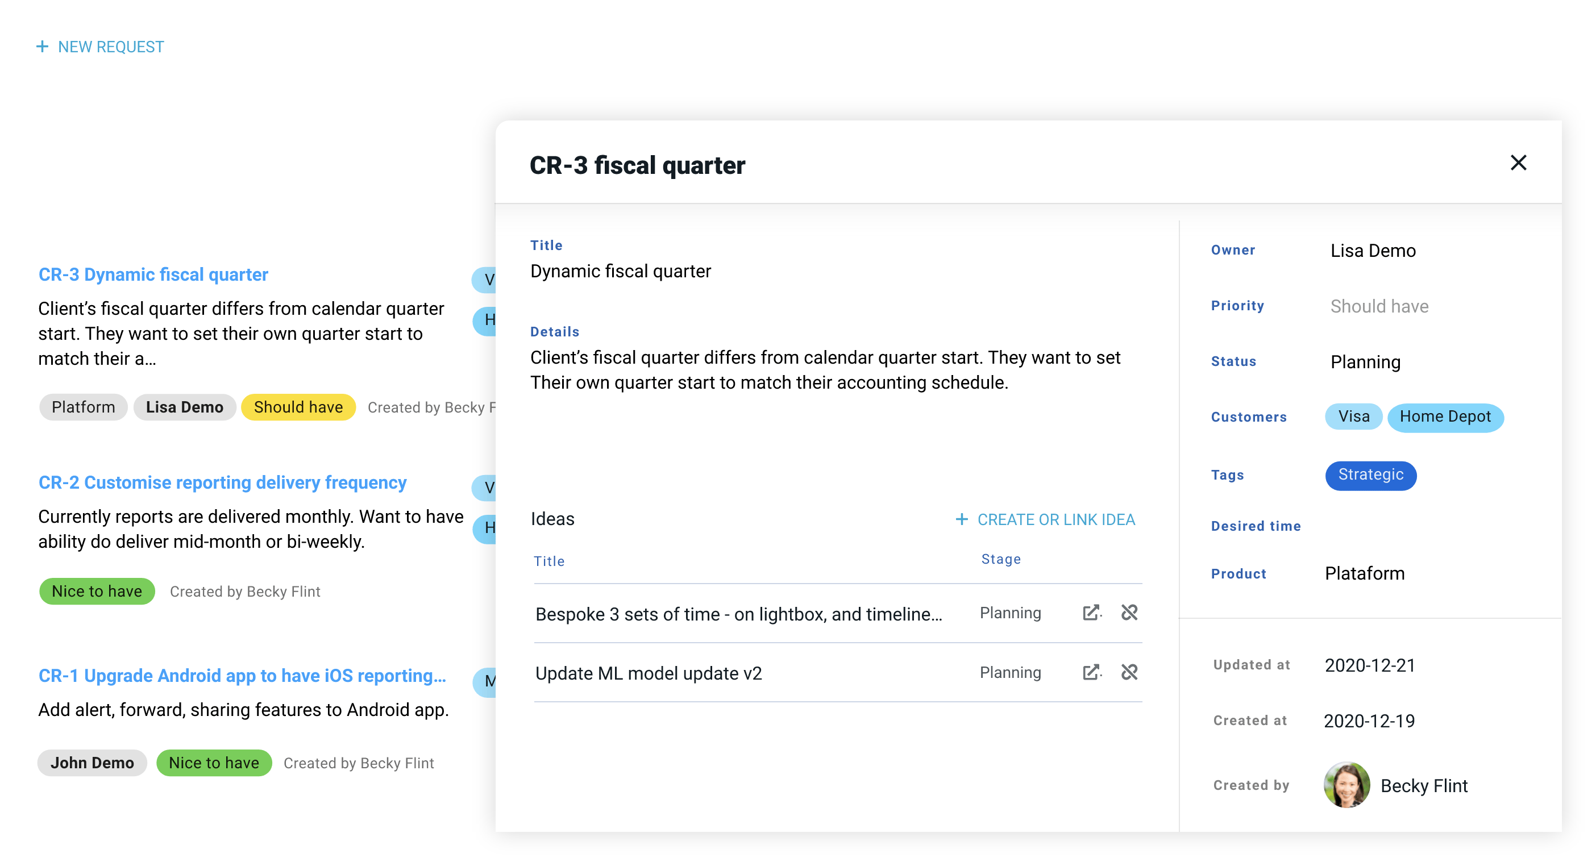Click the yellow Should have label on CR-3
This screenshot has height=866, width=1596.
(298, 407)
